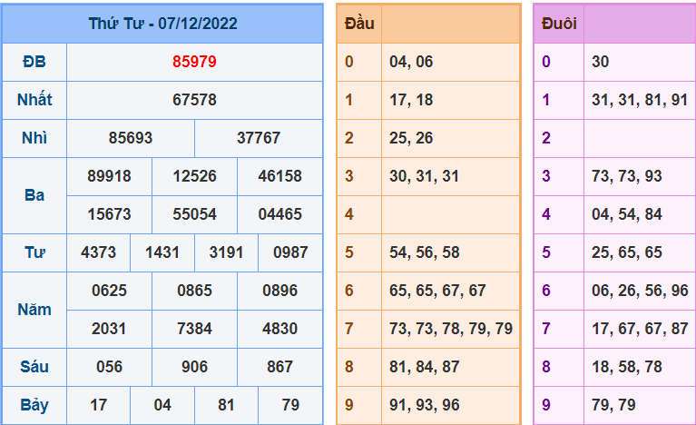Click Đầu values 30, 31, 31
Viewport: 696px width, 425px height.
pyautogui.click(x=424, y=176)
